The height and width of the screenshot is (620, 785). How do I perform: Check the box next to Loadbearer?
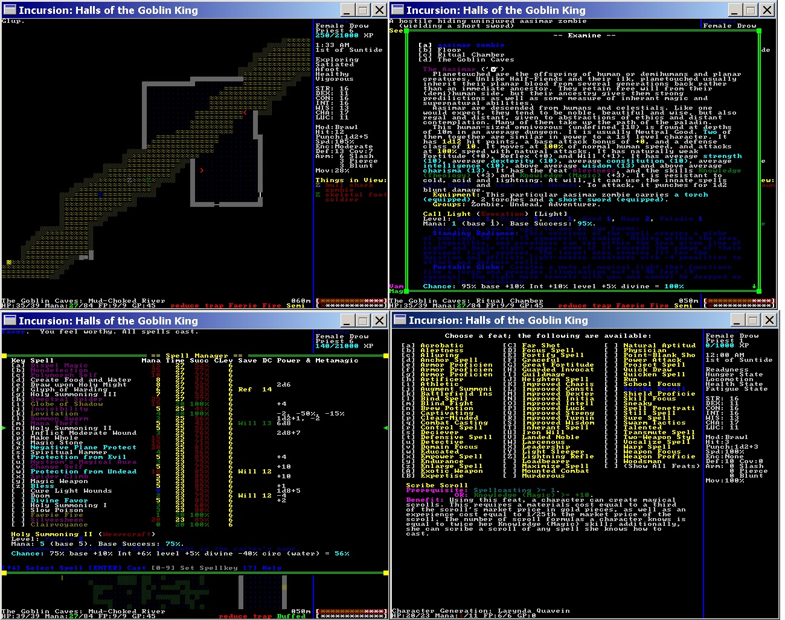coord(510,461)
